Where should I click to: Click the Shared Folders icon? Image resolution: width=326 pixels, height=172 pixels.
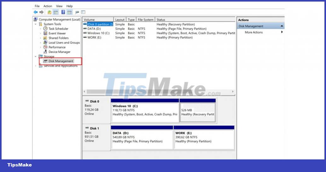pyautogui.click(x=45, y=38)
